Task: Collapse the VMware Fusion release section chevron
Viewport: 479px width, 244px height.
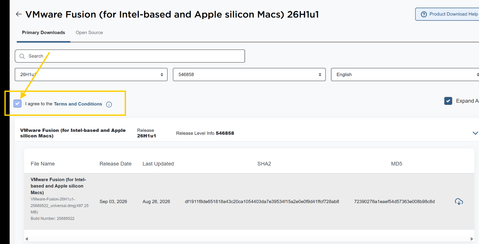Action: 475,133
